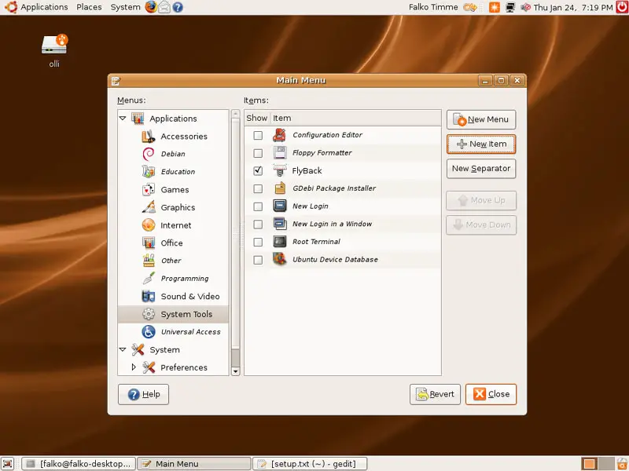The height and width of the screenshot is (471, 629).
Task: Open the help launcher in top panel
Action: (178, 7)
